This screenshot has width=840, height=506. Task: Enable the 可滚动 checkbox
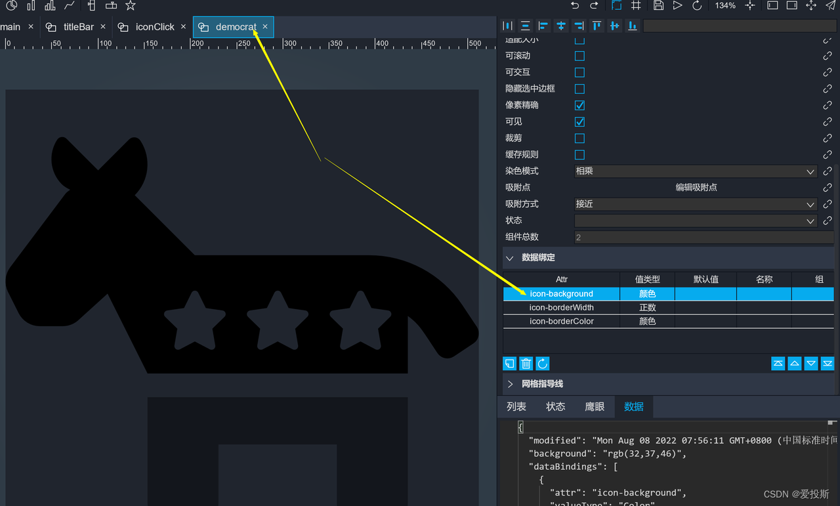pyautogui.click(x=579, y=56)
